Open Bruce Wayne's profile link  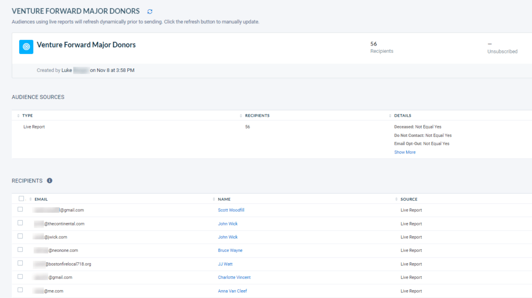(x=230, y=250)
